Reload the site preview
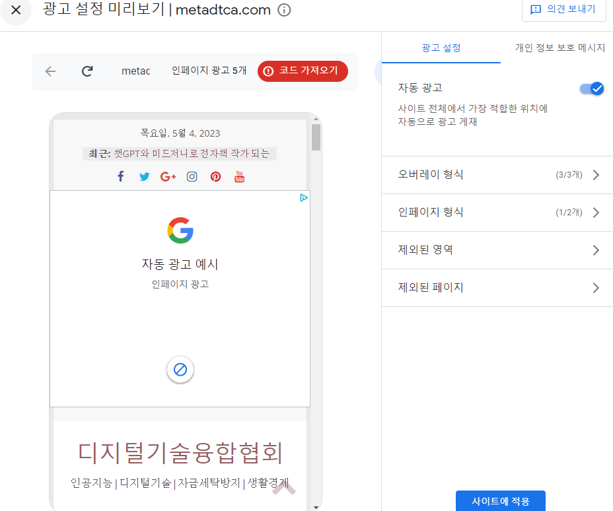Viewport: 613px width, 511px height. click(87, 71)
